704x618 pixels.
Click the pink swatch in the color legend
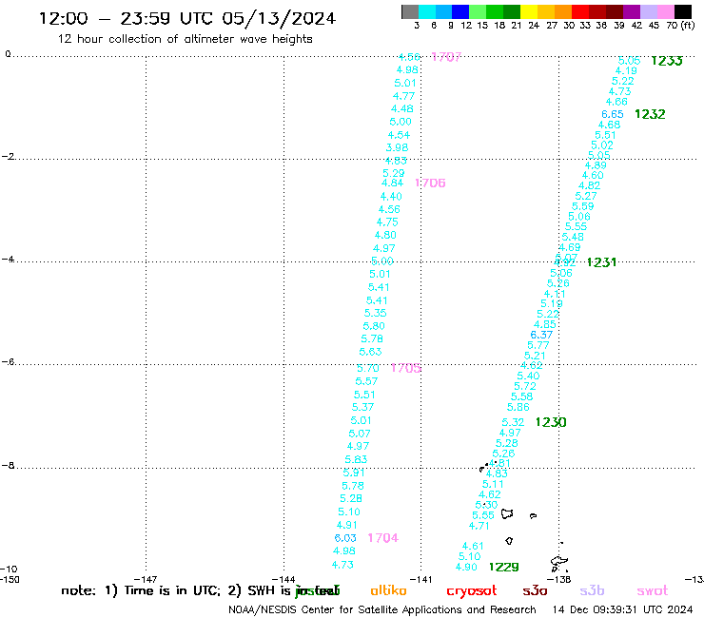[665, 11]
